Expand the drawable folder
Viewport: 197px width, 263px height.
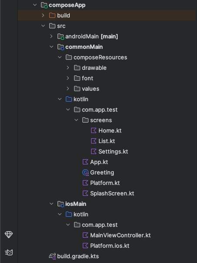coord(68,68)
